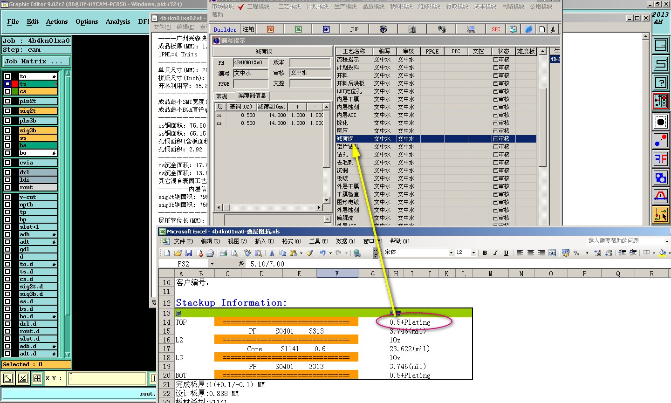Click the diagonal arrow icon beside XY field
The image size is (671, 403).
tap(8, 378)
